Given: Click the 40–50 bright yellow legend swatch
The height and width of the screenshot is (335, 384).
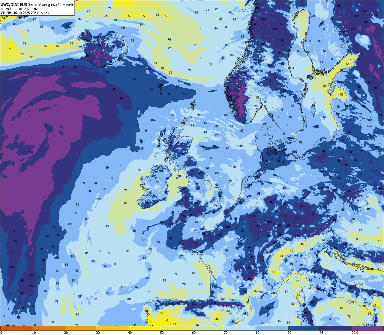Looking at the screenshot, I should (x=144, y=328).
